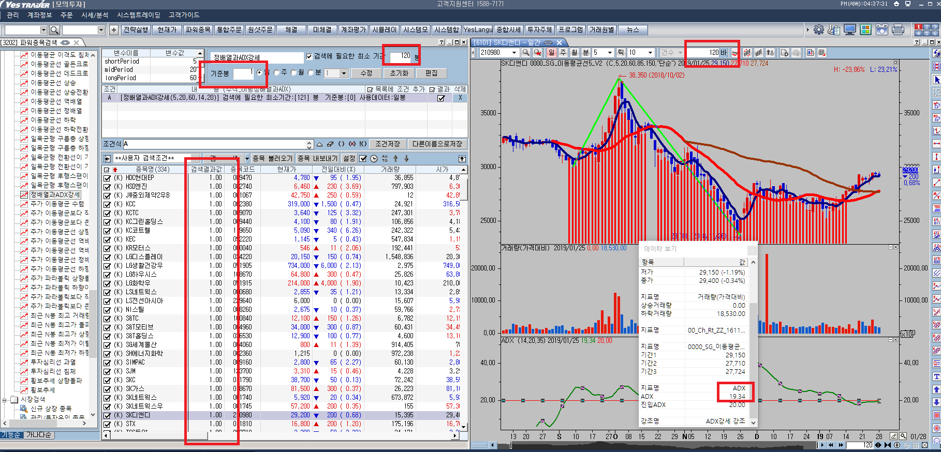
Task: Click the plus button before 전략실행
Action: tap(114, 30)
